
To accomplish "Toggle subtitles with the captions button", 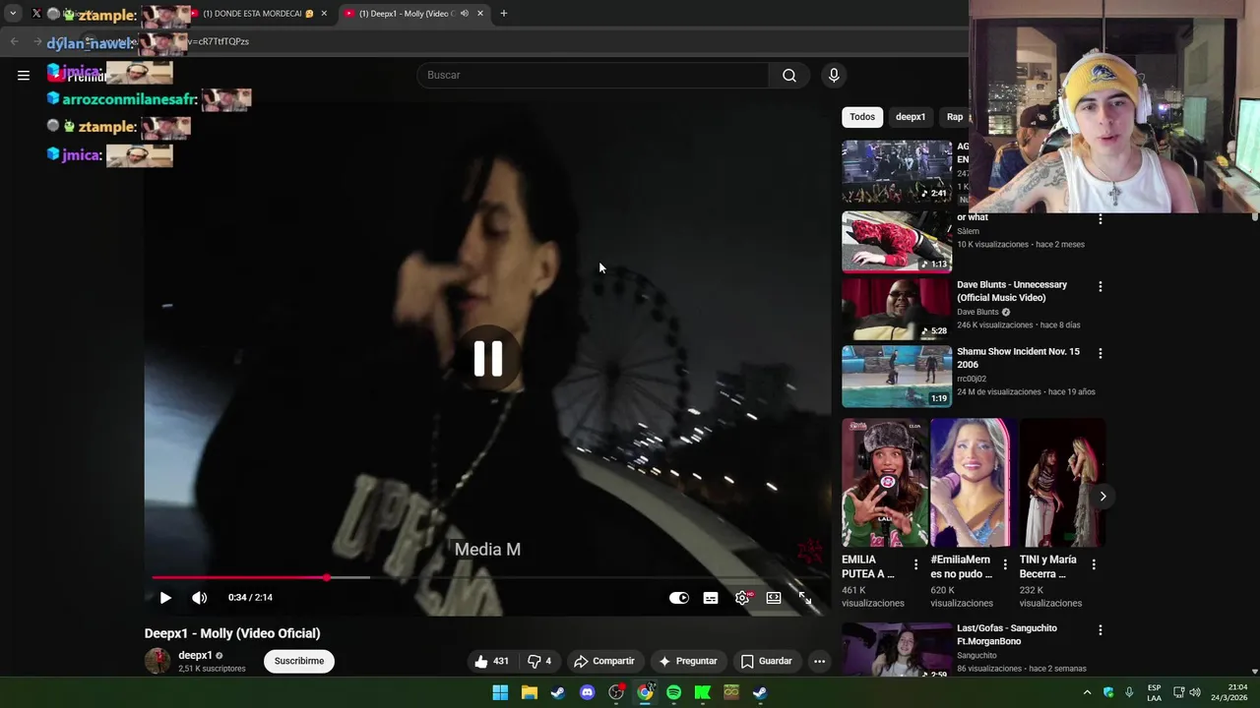I will point(711,598).
